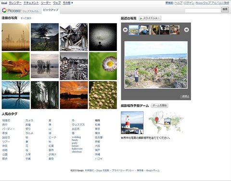Click the world map image

[166, 122]
